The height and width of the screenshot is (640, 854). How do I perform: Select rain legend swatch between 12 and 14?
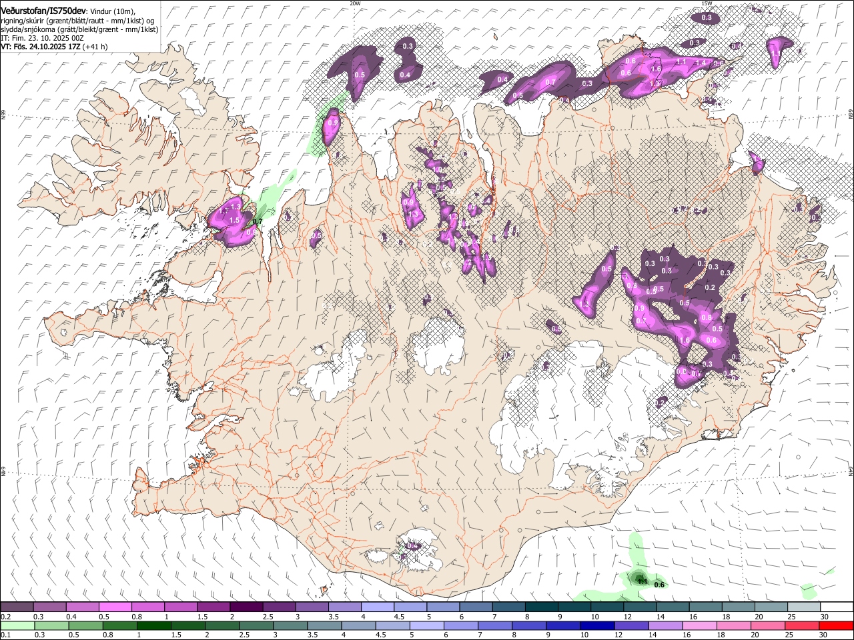tap(631, 625)
